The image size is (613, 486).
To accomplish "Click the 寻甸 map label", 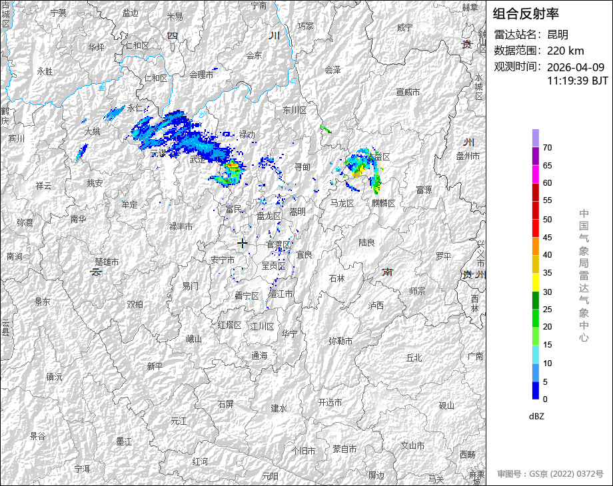I will (303, 167).
